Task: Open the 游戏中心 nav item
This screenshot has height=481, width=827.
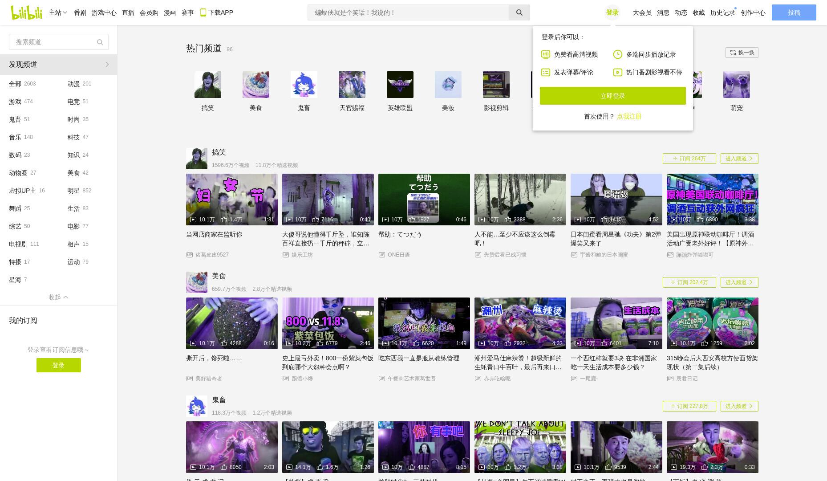Action: [104, 12]
